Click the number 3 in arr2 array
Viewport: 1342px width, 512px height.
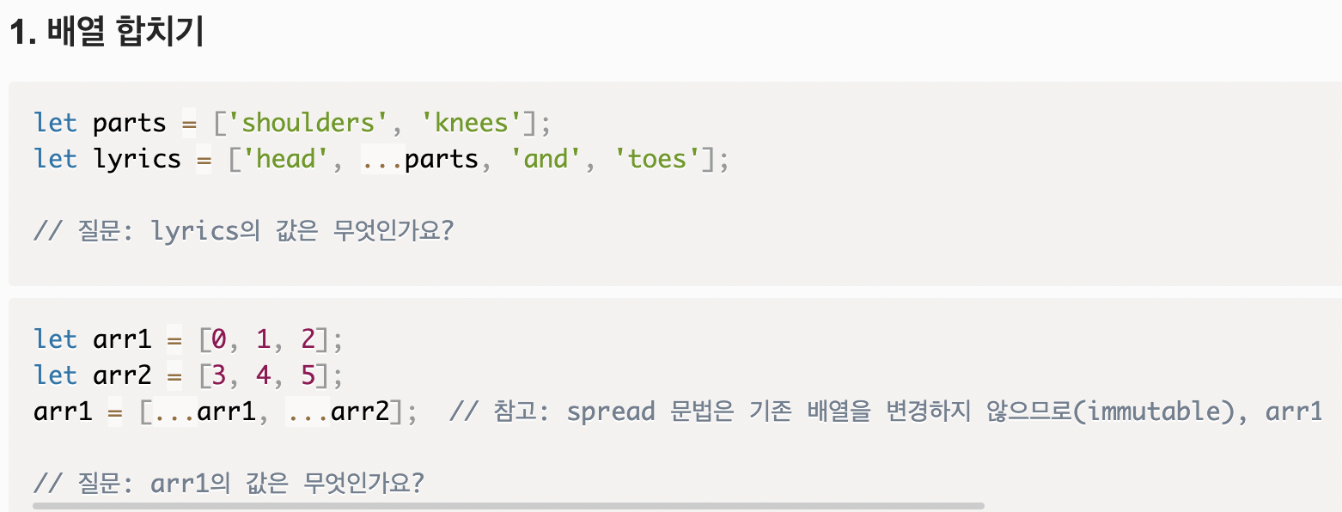coord(218,375)
